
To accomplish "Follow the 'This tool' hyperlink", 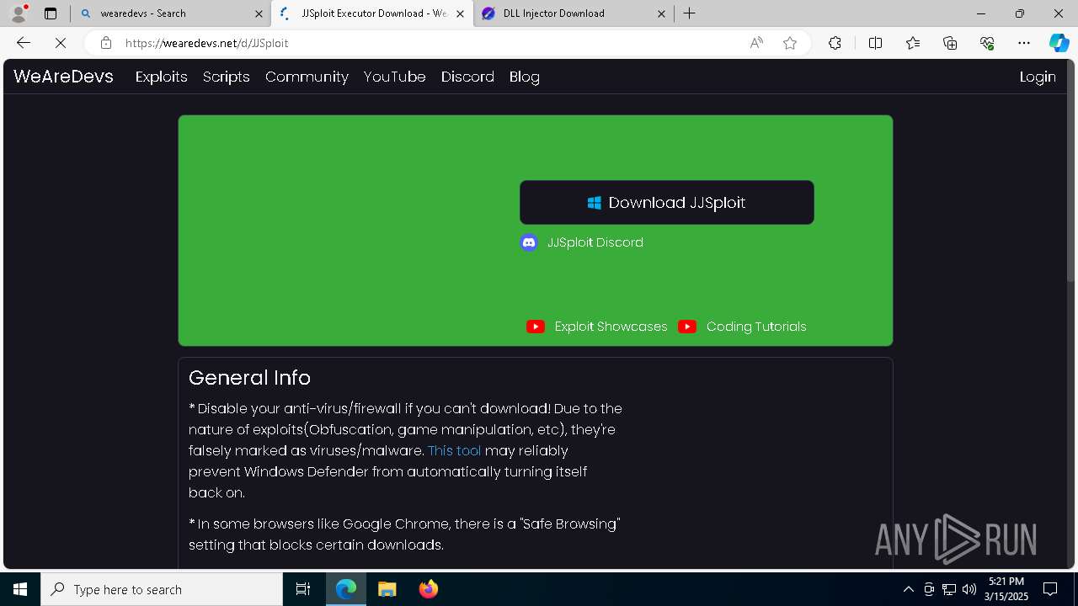I will pos(455,450).
